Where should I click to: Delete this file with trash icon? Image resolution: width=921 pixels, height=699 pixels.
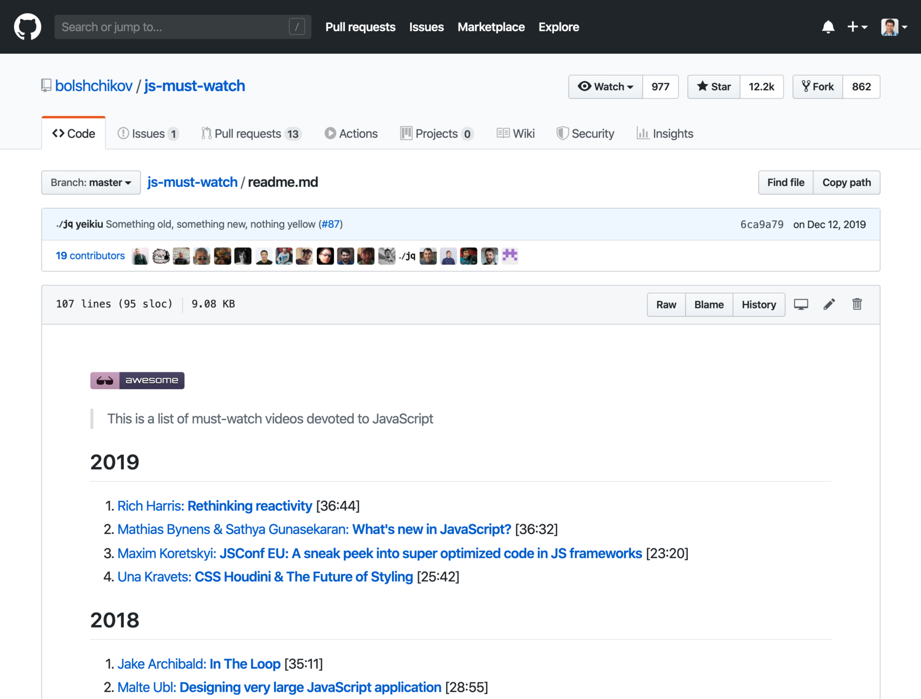click(857, 304)
